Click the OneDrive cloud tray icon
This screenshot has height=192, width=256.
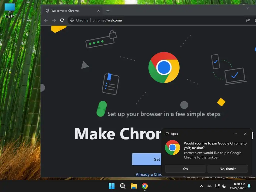click(x=209, y=186)
